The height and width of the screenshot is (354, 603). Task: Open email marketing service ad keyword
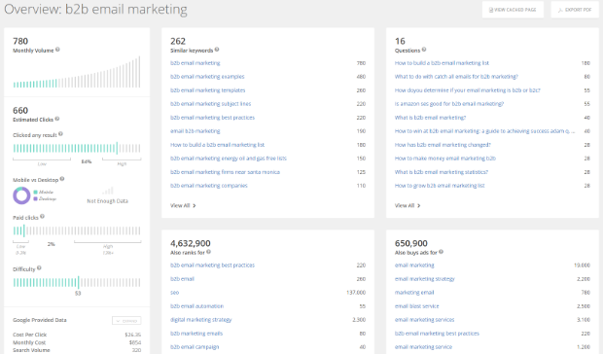[x=423, y=347]
